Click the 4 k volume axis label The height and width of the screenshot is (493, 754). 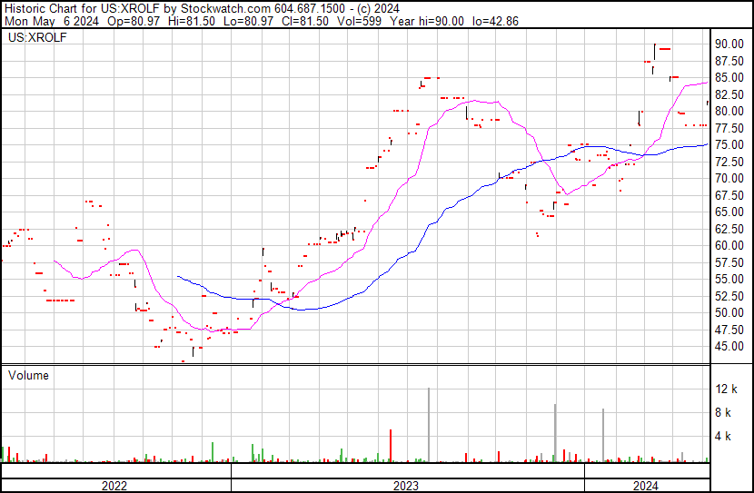coord(726,437)
